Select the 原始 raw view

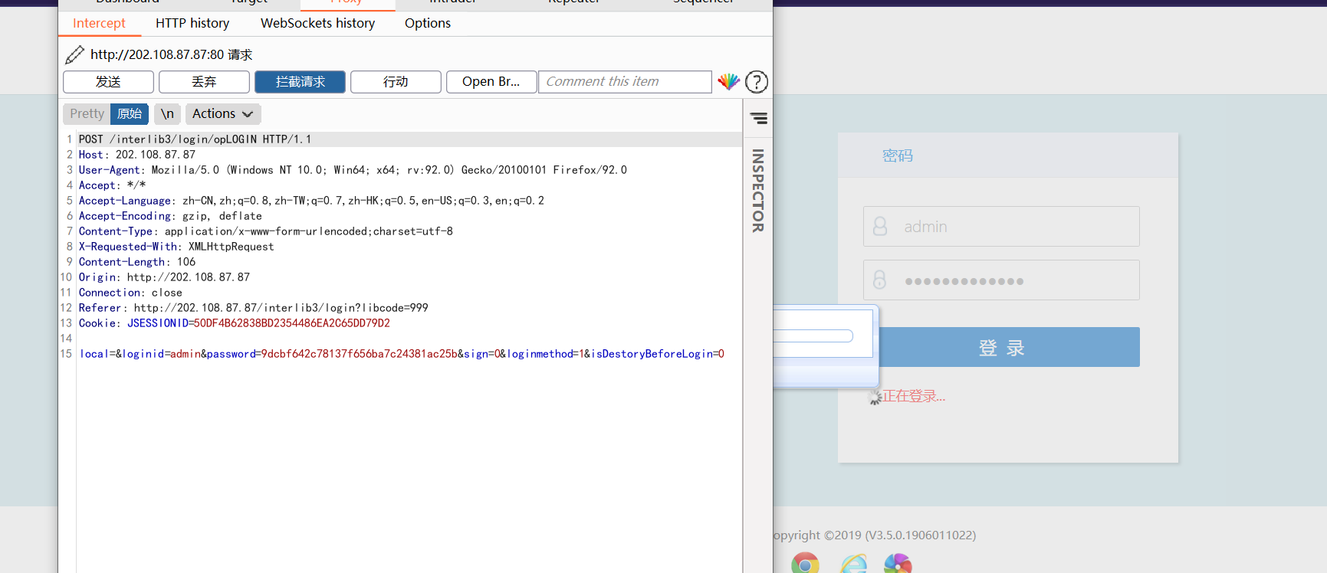tap(130, 114)
